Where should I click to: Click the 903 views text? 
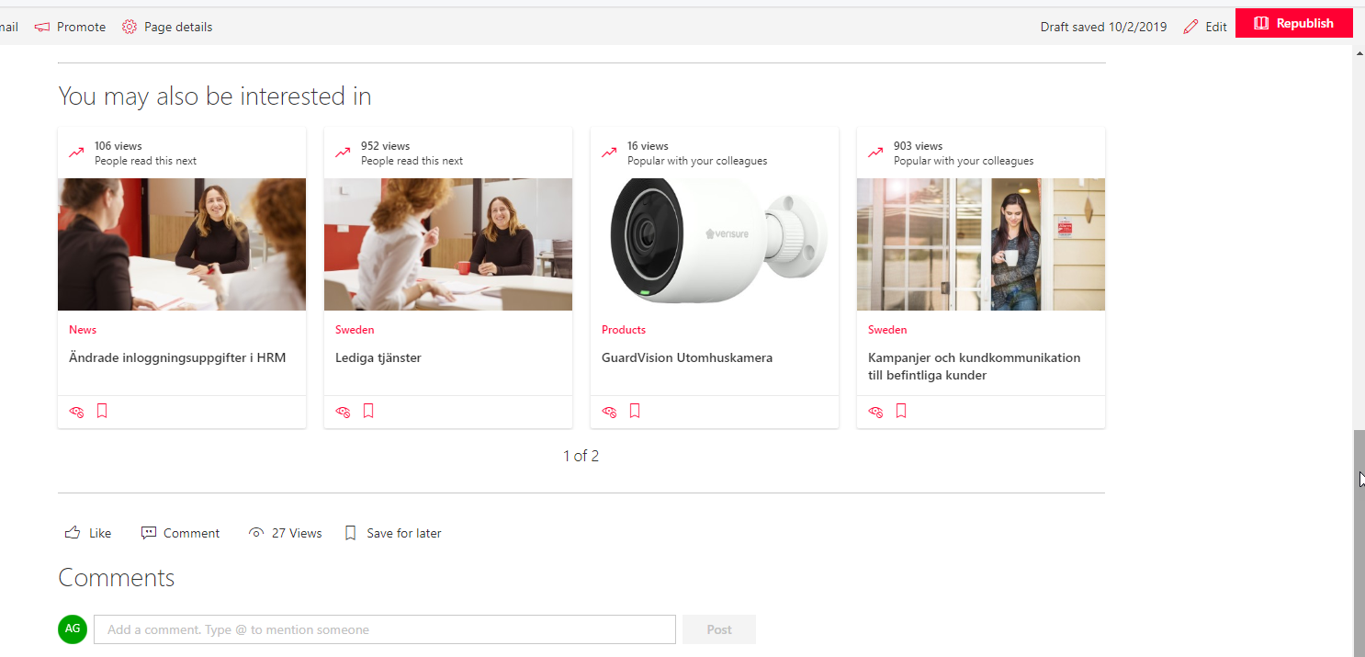tap(918, 146)
